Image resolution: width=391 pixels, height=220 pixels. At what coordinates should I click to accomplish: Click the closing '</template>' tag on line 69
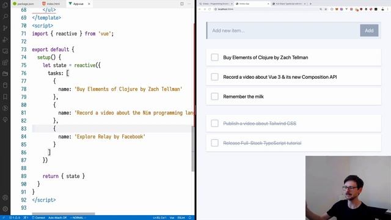click(46, 18)
